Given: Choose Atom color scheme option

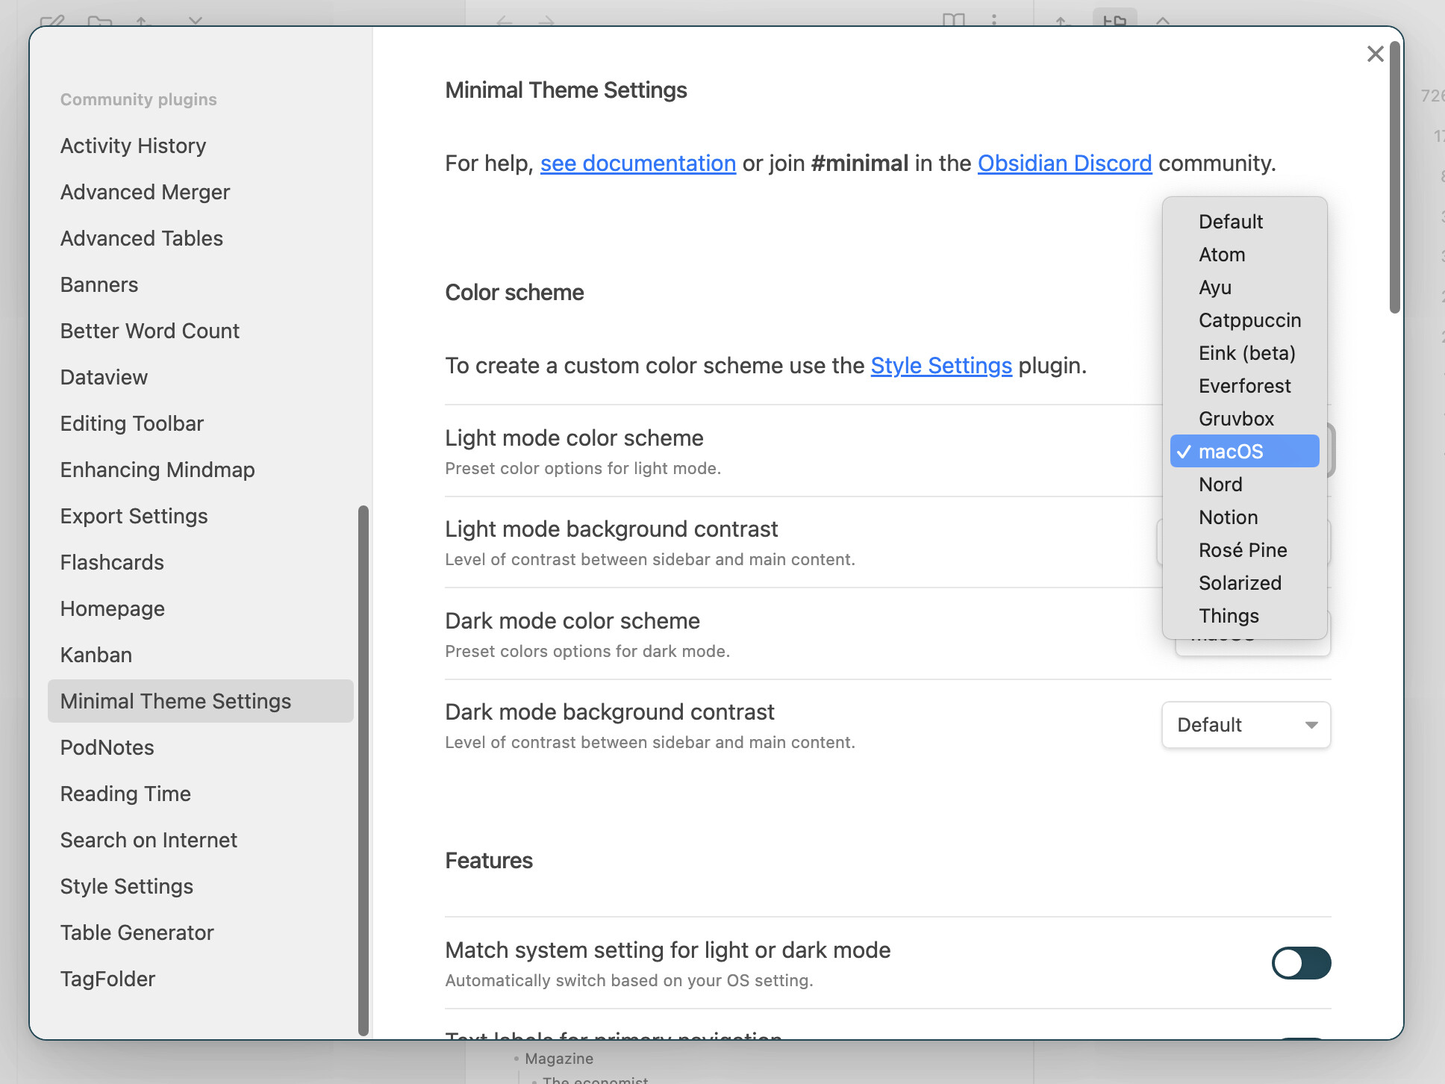Looking at the screenshot, I should coord(1245,255).
